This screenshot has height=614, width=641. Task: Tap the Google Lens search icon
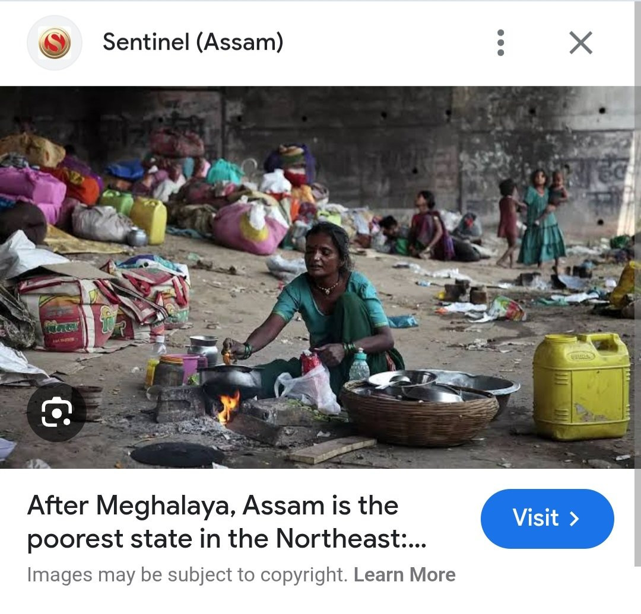pyautogui.click(x=56, y=412)
